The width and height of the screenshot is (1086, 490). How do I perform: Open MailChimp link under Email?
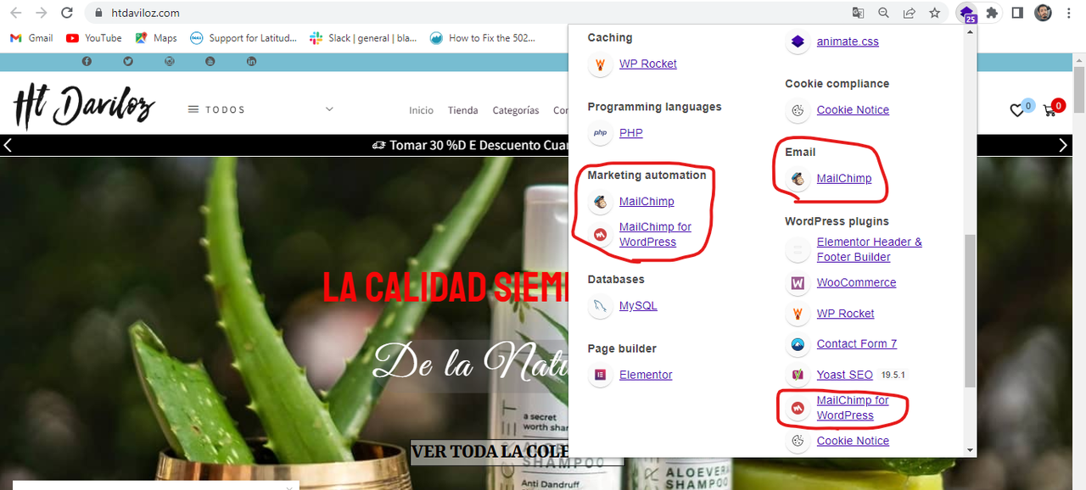click(x=844, y=179)
